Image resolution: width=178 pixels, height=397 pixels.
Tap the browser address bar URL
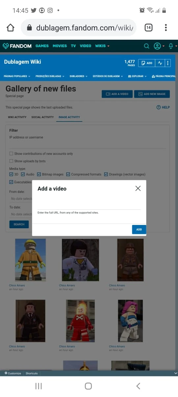(x=85, y=28)
